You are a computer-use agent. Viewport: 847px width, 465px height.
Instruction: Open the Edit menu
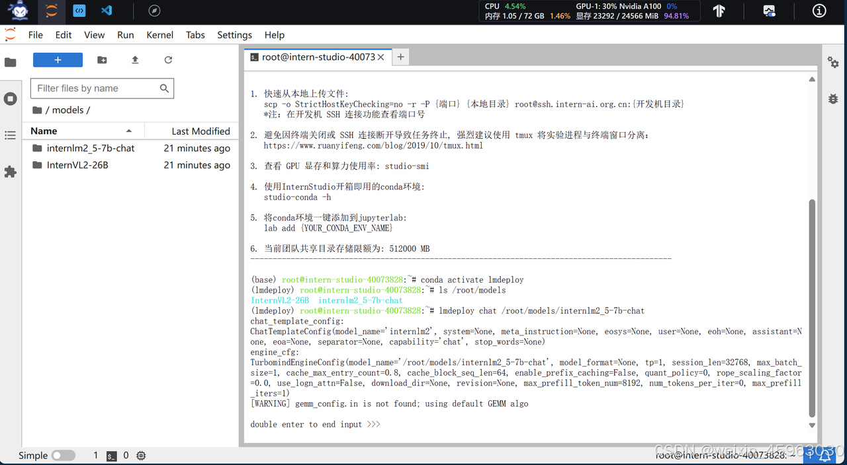64,35
